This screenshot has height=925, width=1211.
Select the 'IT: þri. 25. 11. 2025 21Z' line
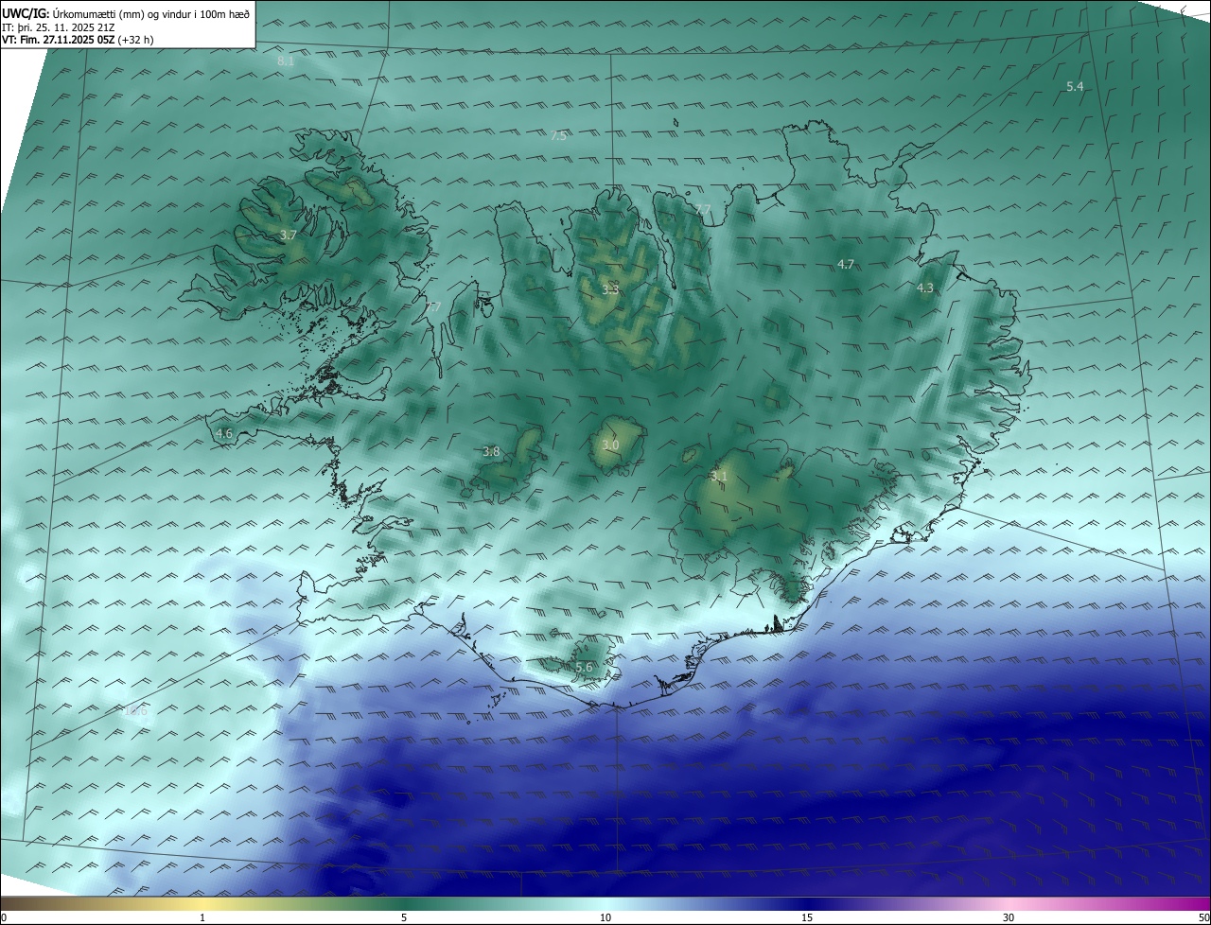59,27
